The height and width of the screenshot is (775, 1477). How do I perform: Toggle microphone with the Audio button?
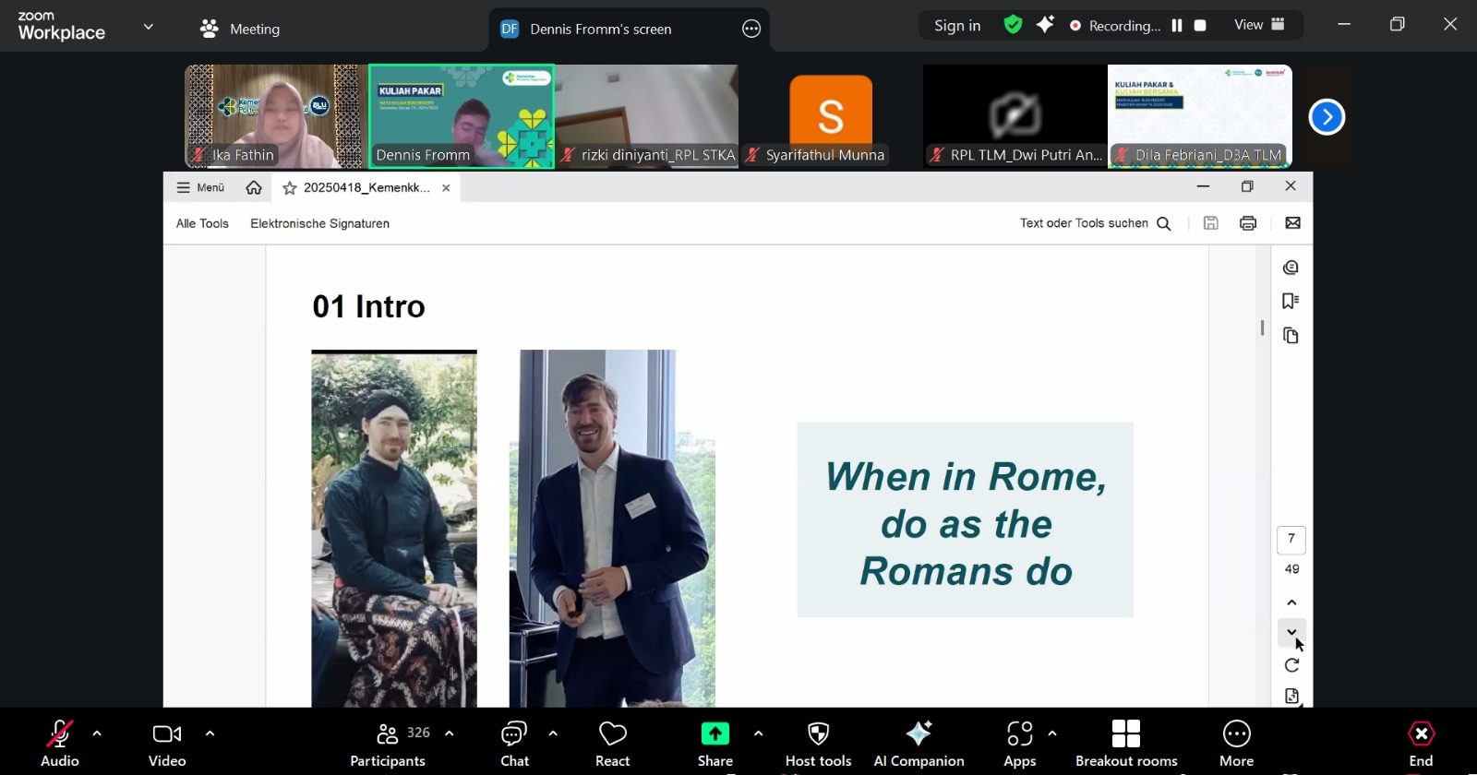(60, 743)
